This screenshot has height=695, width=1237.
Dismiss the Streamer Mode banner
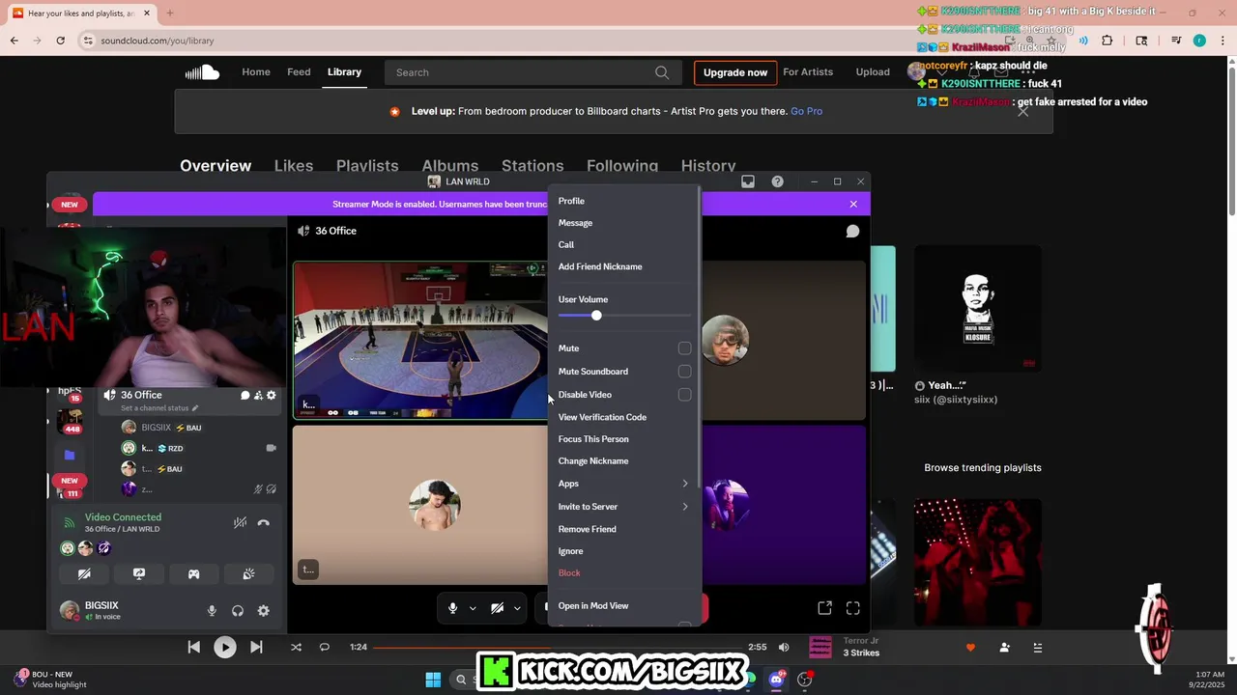853,204
